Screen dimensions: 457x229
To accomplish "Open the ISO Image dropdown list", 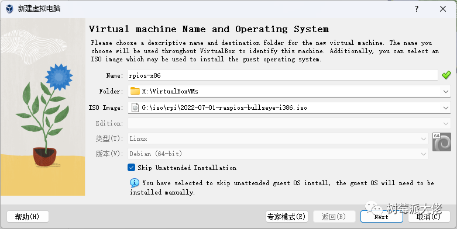I will 446,108.
